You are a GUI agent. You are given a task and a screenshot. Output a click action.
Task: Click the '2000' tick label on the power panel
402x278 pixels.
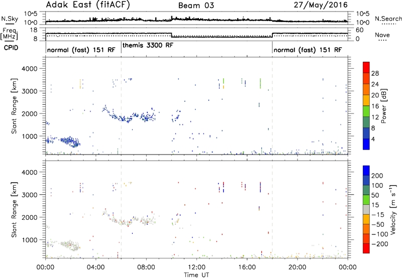click(29, 113)
